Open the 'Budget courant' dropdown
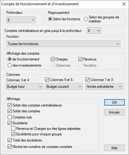129x155 pixels. (64, 87)
